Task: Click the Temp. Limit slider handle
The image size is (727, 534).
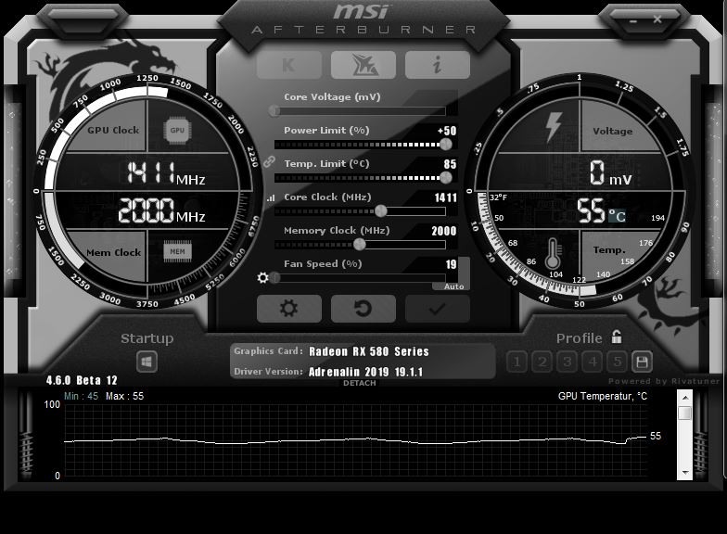Action: point(445,178)
